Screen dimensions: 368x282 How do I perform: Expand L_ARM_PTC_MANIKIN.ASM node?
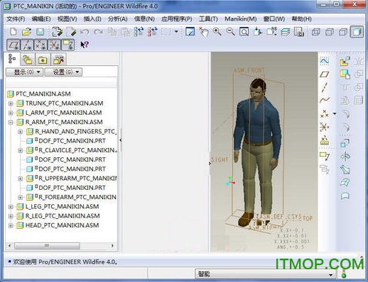[x=11, y=113]
